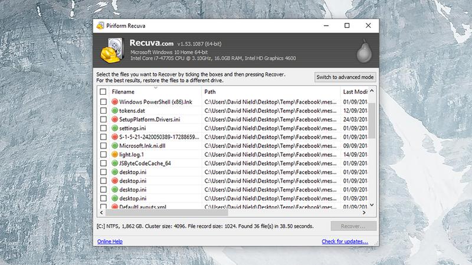Sort list by Last Modified column header
Screen dimensions: 472x265
(355, 92)
